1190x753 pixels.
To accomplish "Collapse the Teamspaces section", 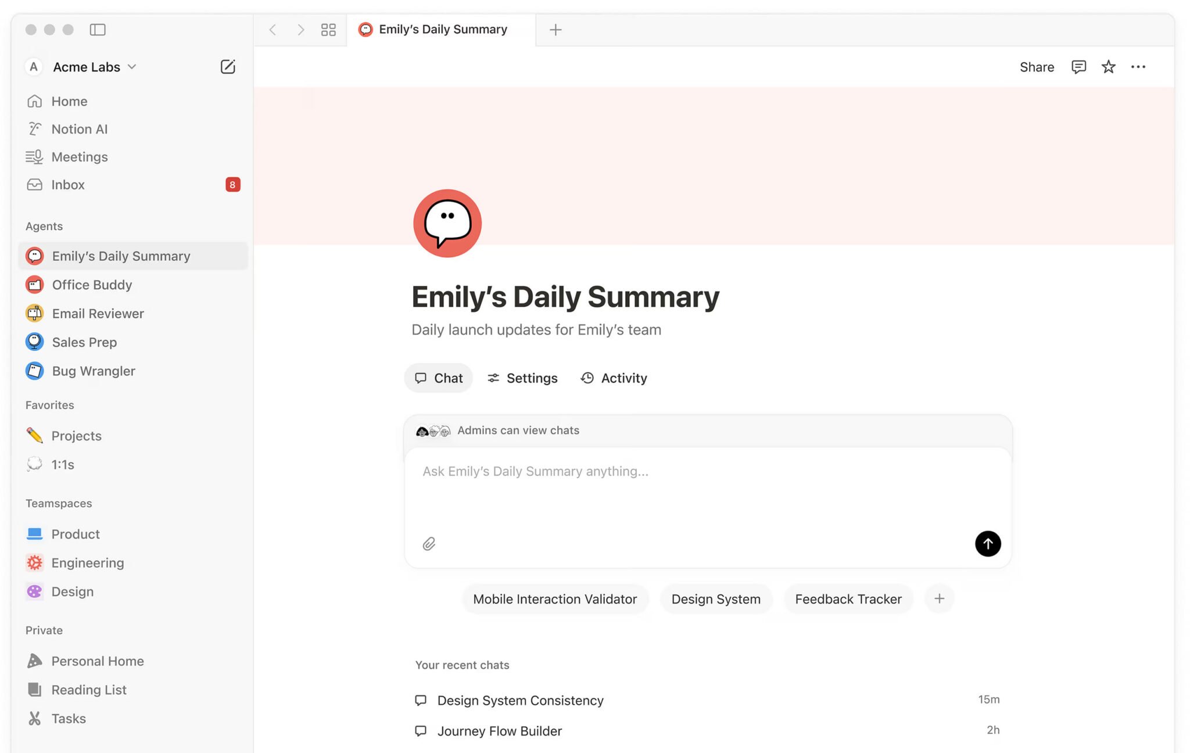I will [58, 503].
